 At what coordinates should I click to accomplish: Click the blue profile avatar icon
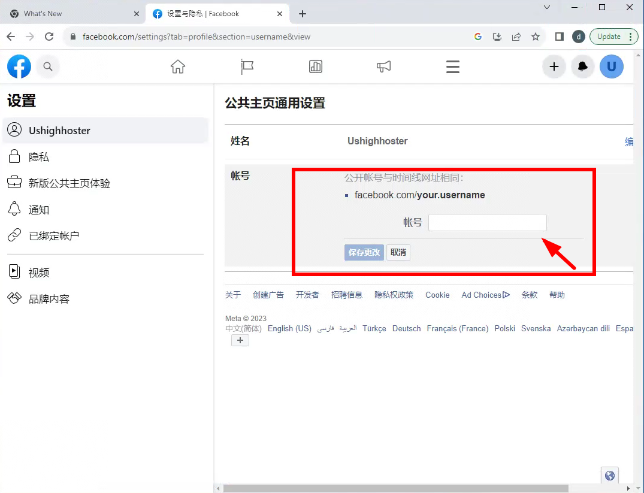(612, 66)
